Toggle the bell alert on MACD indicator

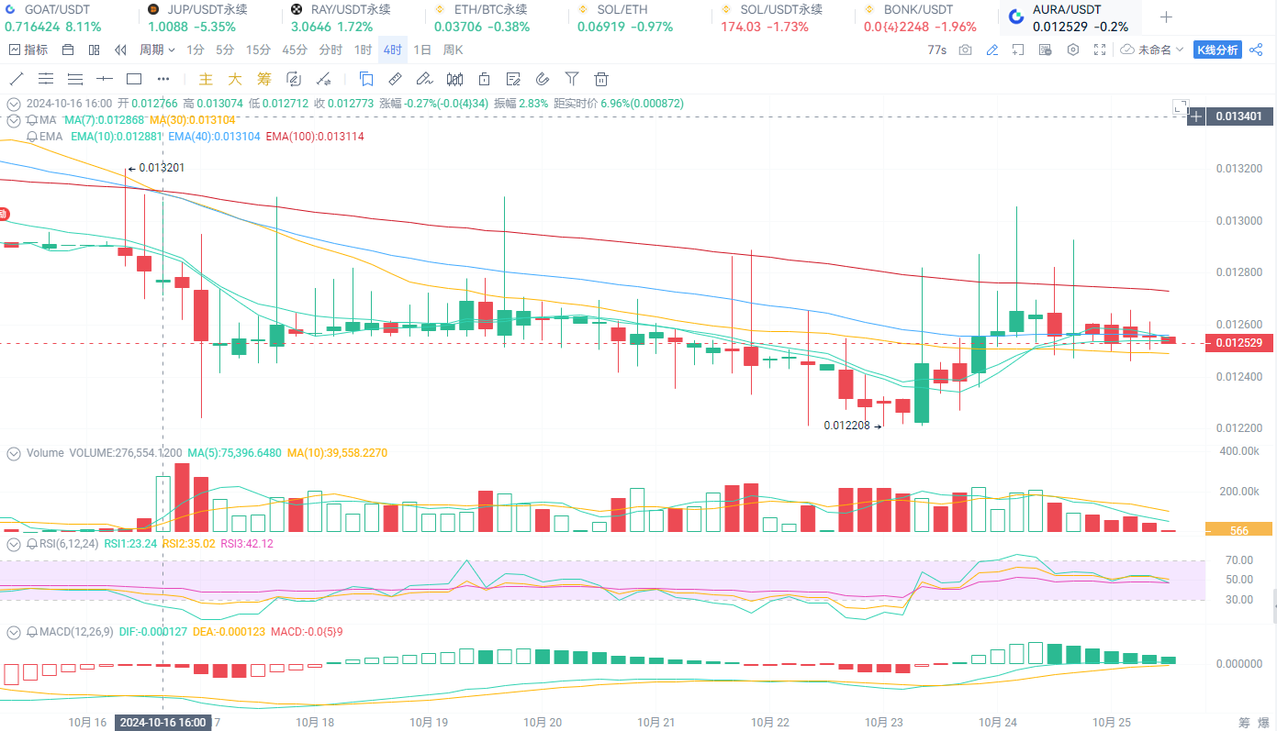click(x=32, y=632)
